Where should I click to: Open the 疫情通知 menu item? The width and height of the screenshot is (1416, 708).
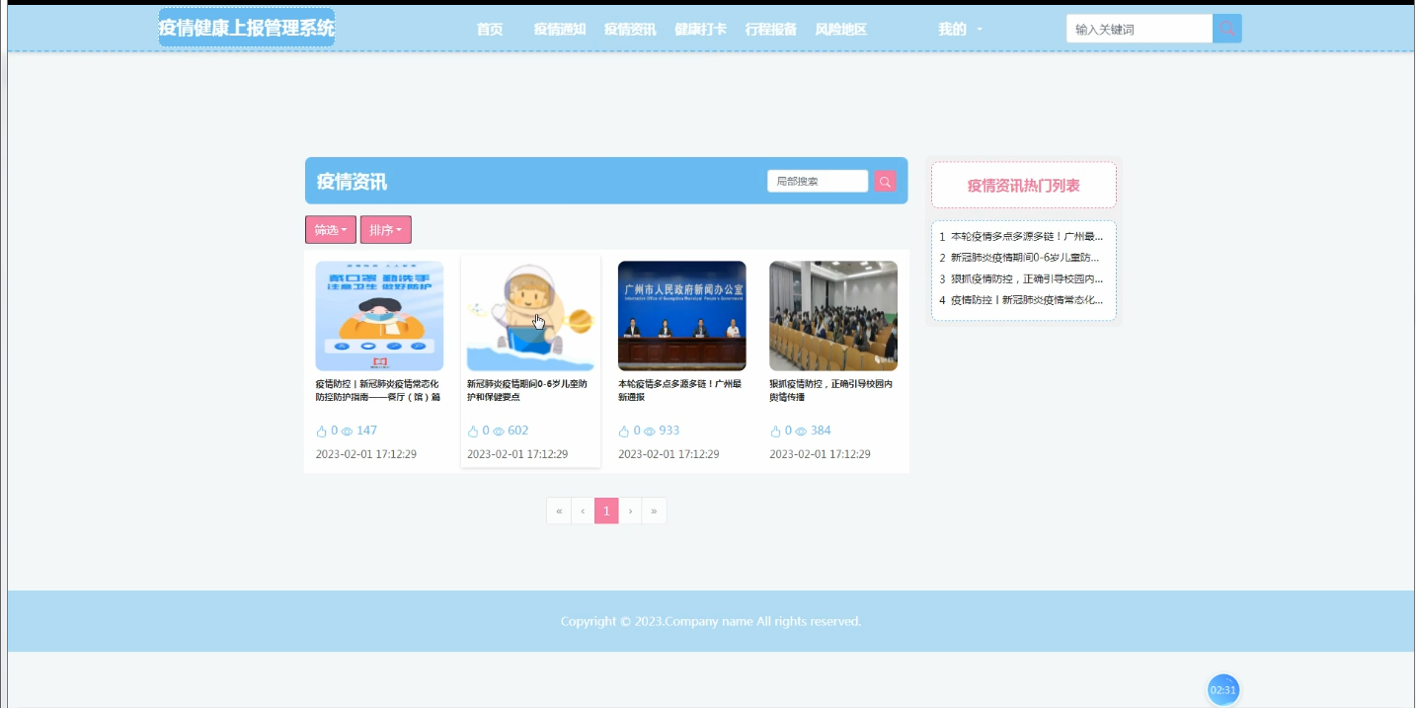pos(558,29)
